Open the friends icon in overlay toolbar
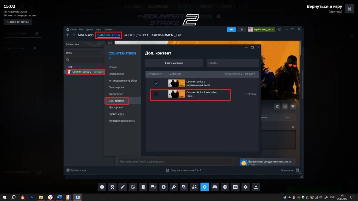The image size is (358, 201). tap(194, 187)
